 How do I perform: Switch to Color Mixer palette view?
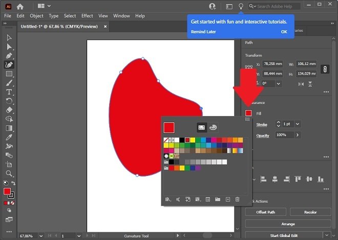coord(213,127)
